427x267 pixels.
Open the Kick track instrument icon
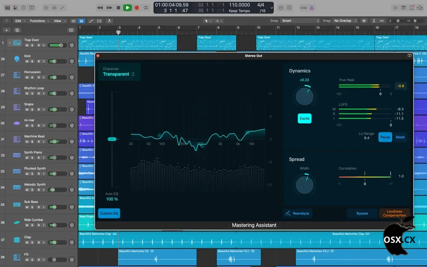pyautogui.click(x=17, y=59)
